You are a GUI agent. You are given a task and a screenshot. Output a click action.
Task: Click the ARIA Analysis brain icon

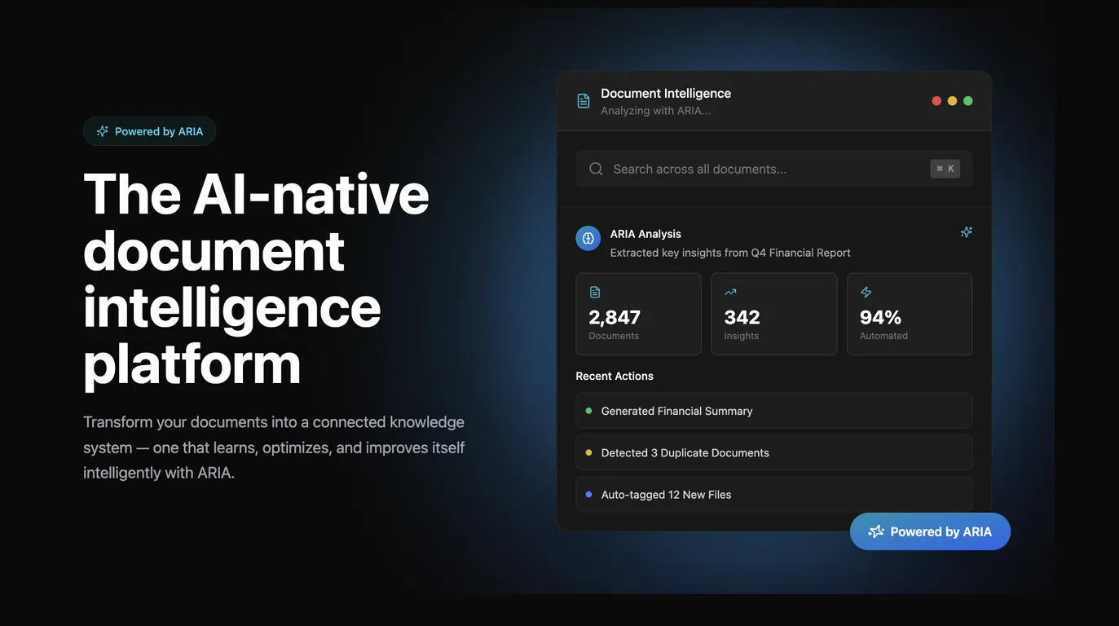point(588,238)
